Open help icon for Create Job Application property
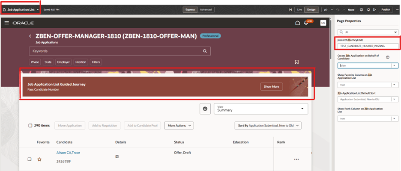This screenshot has width=401, height=171. pos(387,57)
